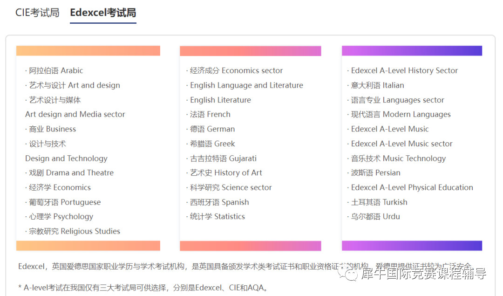This screenshot has width=503, height=296.
Task: Click the 希腊语 Greek subject
Action: click(x=212, y=144)
